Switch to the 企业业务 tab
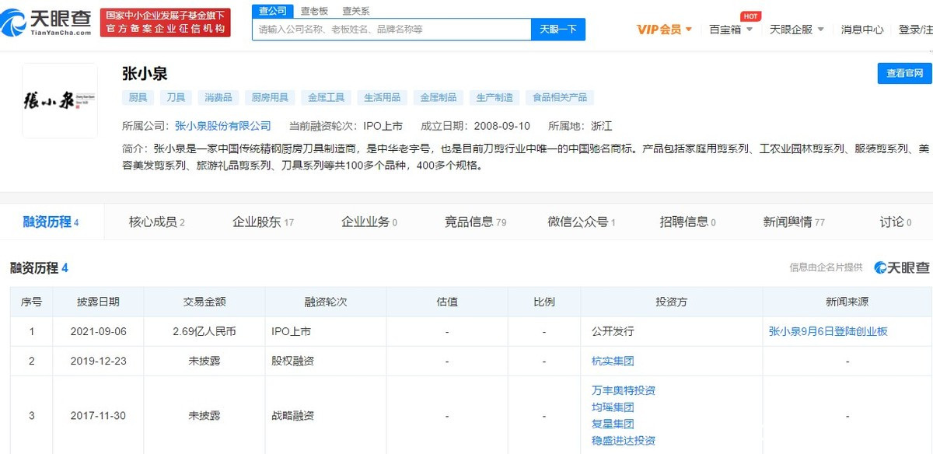Screen dimensions: 933x454 coord(369,222)
